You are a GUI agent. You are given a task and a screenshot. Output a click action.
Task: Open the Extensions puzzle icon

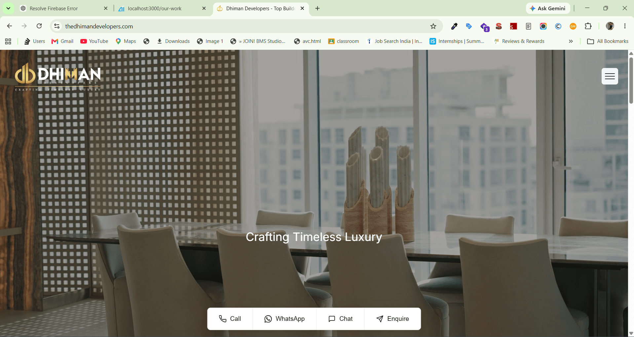tap(588, 26)
